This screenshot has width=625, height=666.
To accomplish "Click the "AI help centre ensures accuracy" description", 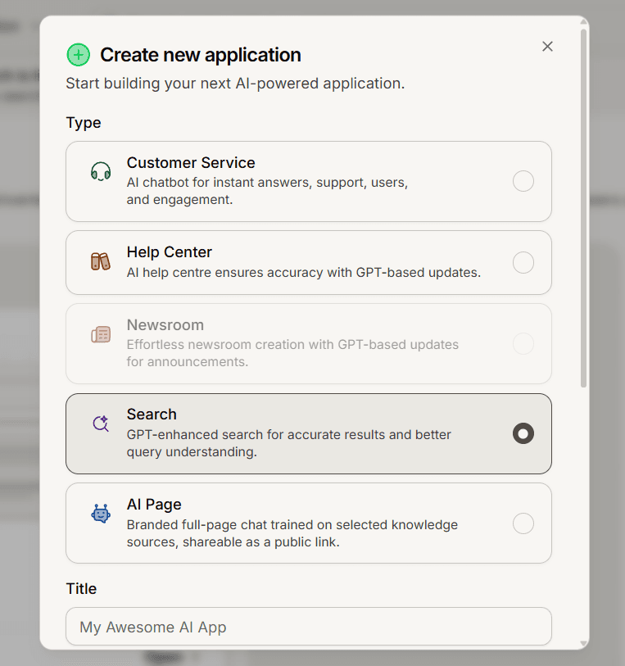I will coord(304,272).
